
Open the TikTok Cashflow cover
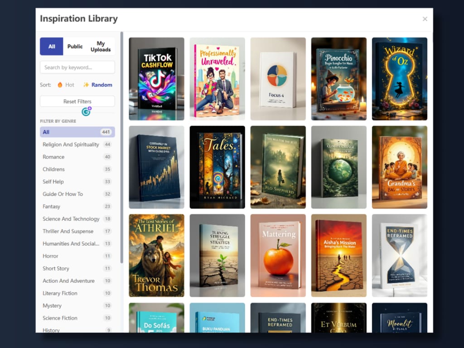pos(156,79)
